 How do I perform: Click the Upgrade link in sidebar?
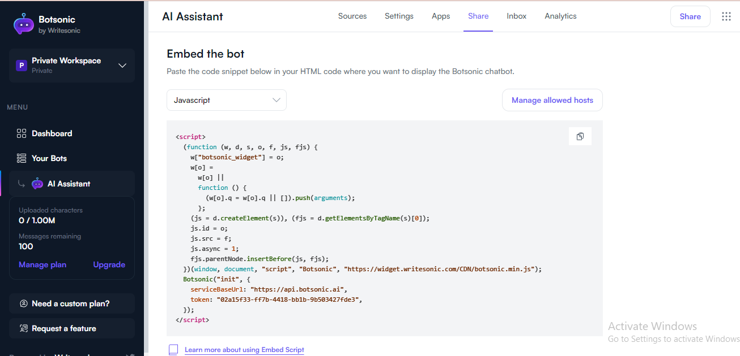(109, 264)
